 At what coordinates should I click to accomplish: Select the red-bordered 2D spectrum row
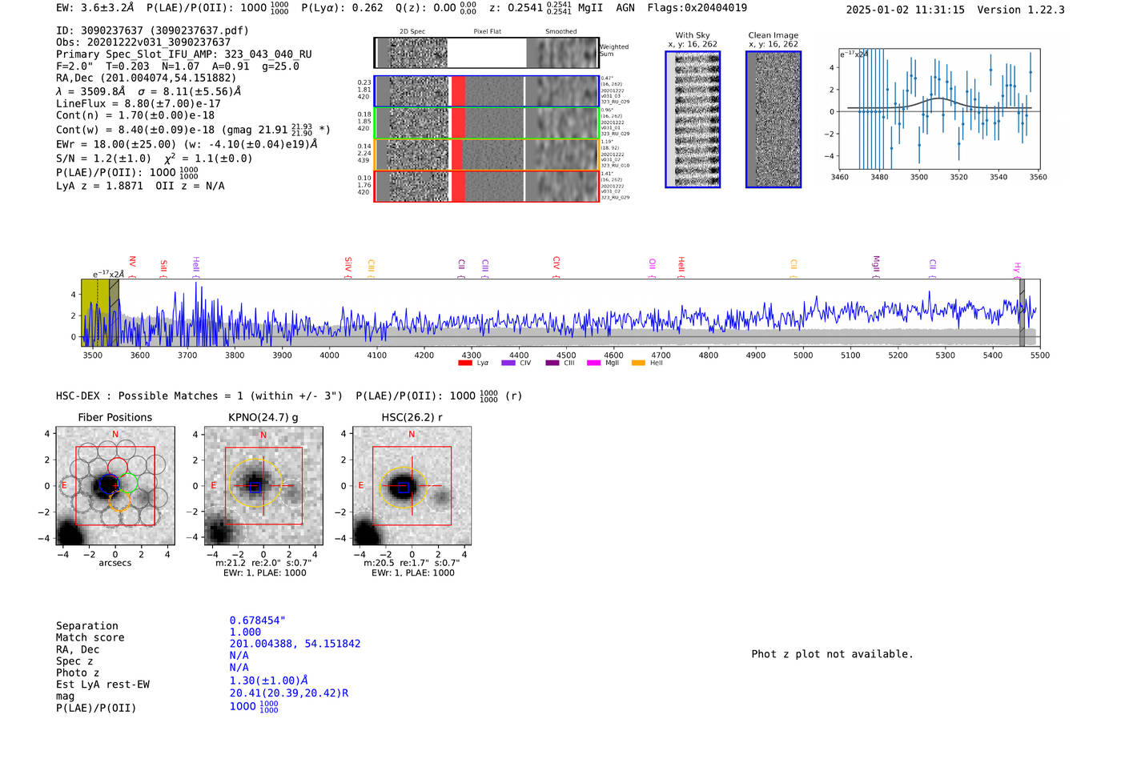pyautogui.click(x=487, y=187)
